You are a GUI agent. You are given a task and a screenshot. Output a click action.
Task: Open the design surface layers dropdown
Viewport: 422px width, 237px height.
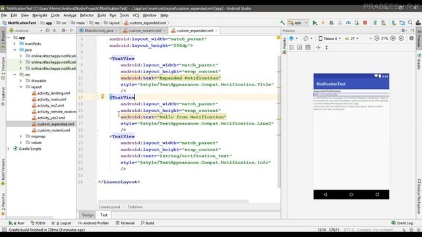point(293,38)
